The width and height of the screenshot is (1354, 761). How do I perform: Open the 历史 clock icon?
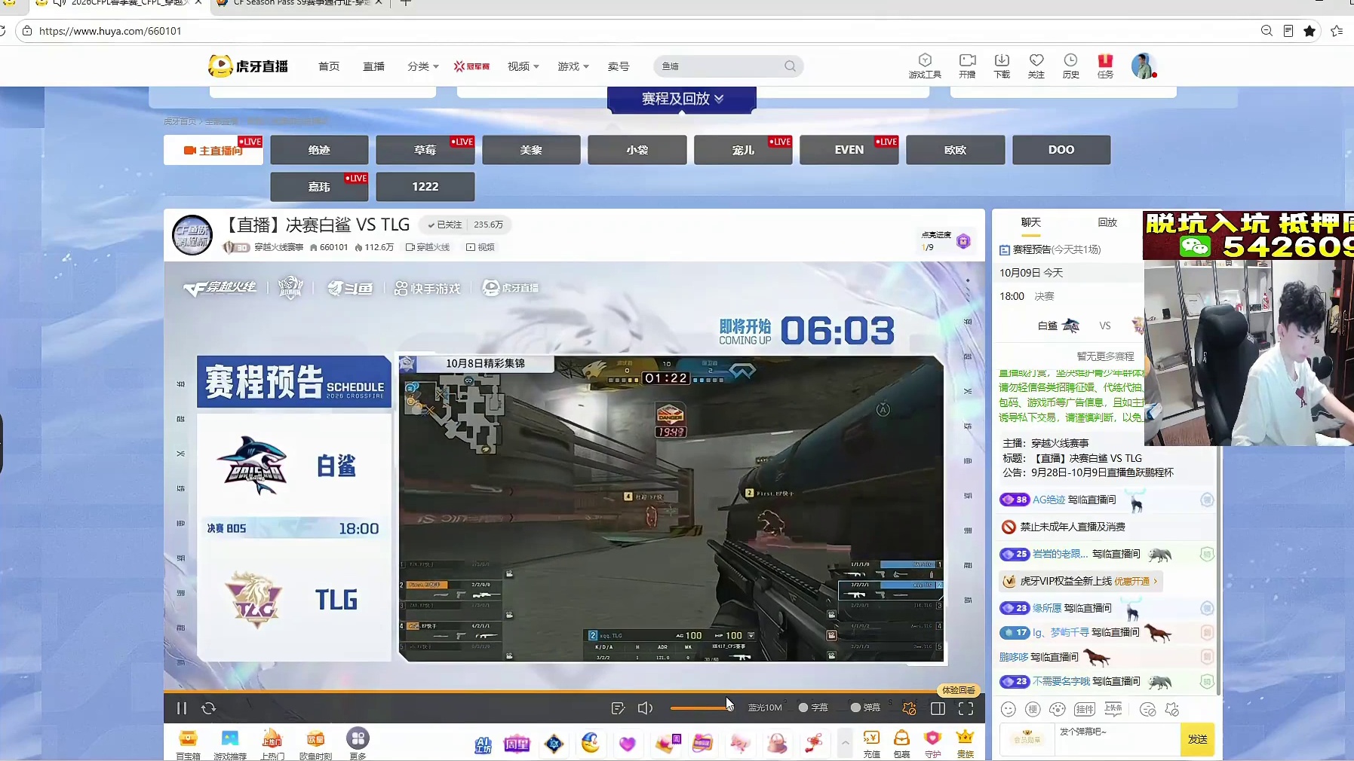[x=1070, y=66]
